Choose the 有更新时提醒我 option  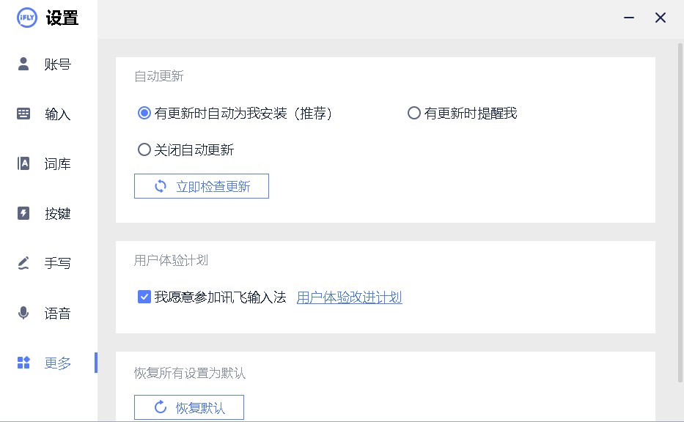[413, 113]
